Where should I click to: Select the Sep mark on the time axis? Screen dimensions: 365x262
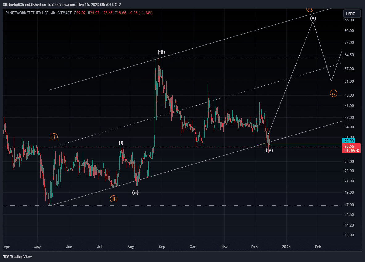(x=162, y=247)
